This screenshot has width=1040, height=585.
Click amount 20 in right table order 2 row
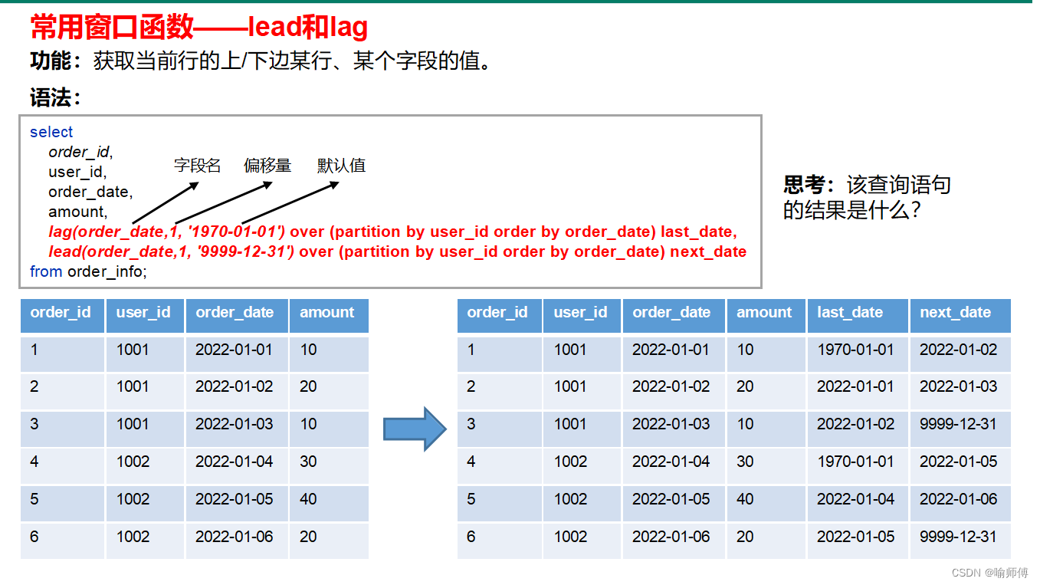pyautogui.click(x=745, y=386)
